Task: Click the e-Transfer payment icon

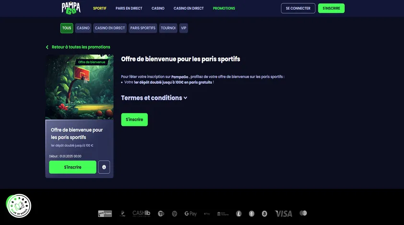Action: (x=105, y=214)
